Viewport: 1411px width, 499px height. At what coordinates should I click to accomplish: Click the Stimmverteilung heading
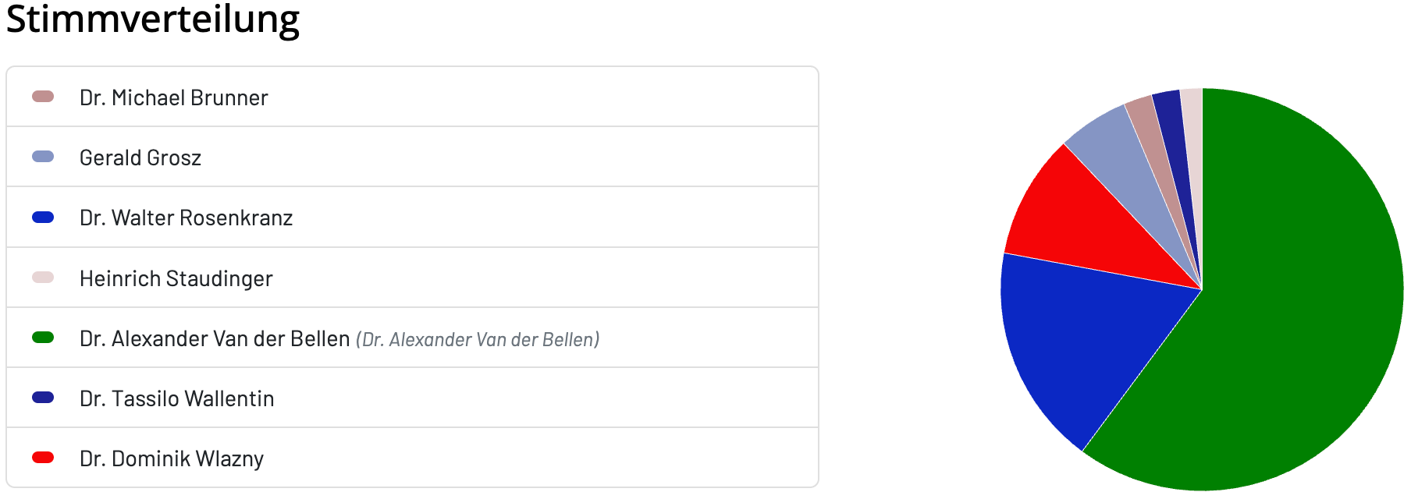(153, 19)
